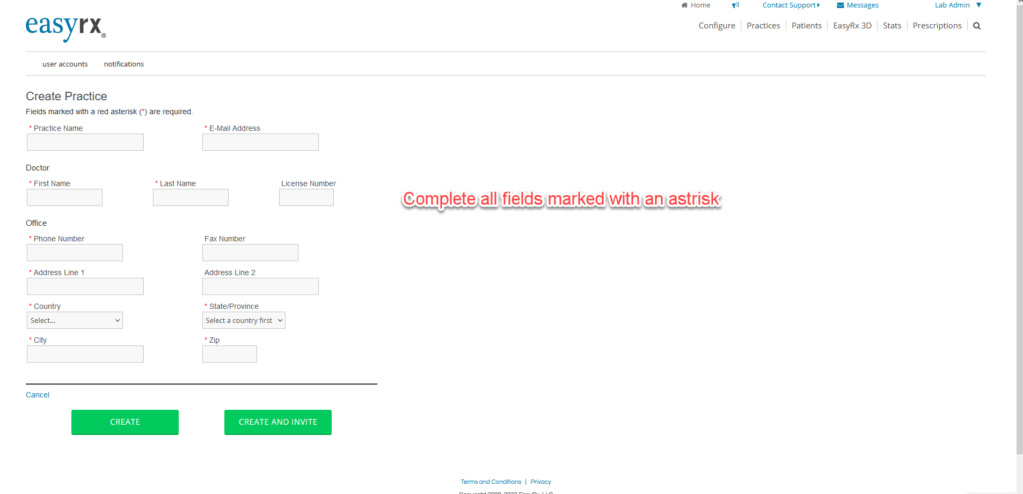Open the Contact Support menu
The image size is (1023, 494).
pos(791,5)
